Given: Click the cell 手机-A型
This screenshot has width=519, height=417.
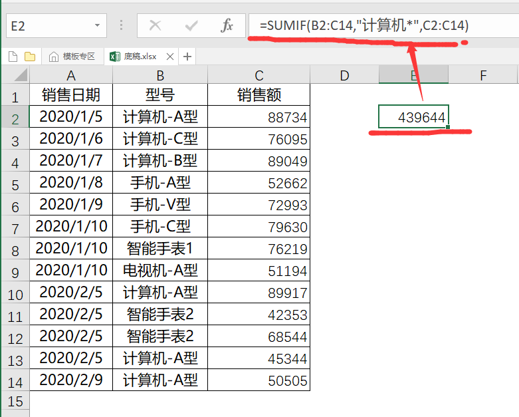Looking at the screenshot, I should pyautogui.click(x=160, y=182).
